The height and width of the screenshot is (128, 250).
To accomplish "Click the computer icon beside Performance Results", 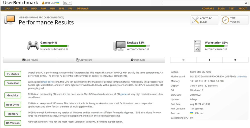I will click(x=9, y=20).
